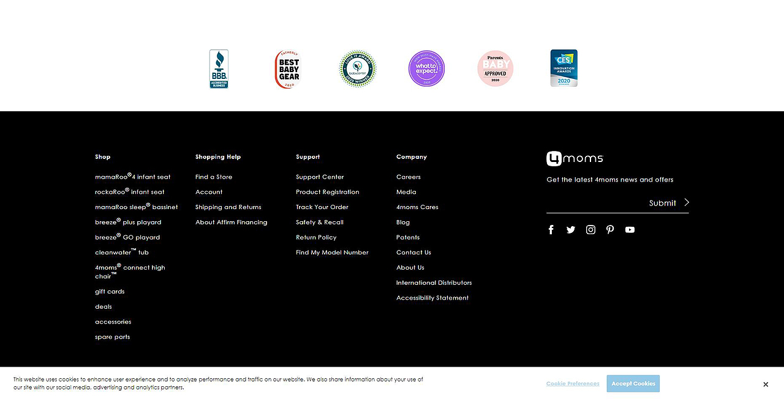Open rockaRoo infant seat link

point(130,191)
